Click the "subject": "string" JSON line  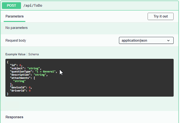tap(25, 68)
